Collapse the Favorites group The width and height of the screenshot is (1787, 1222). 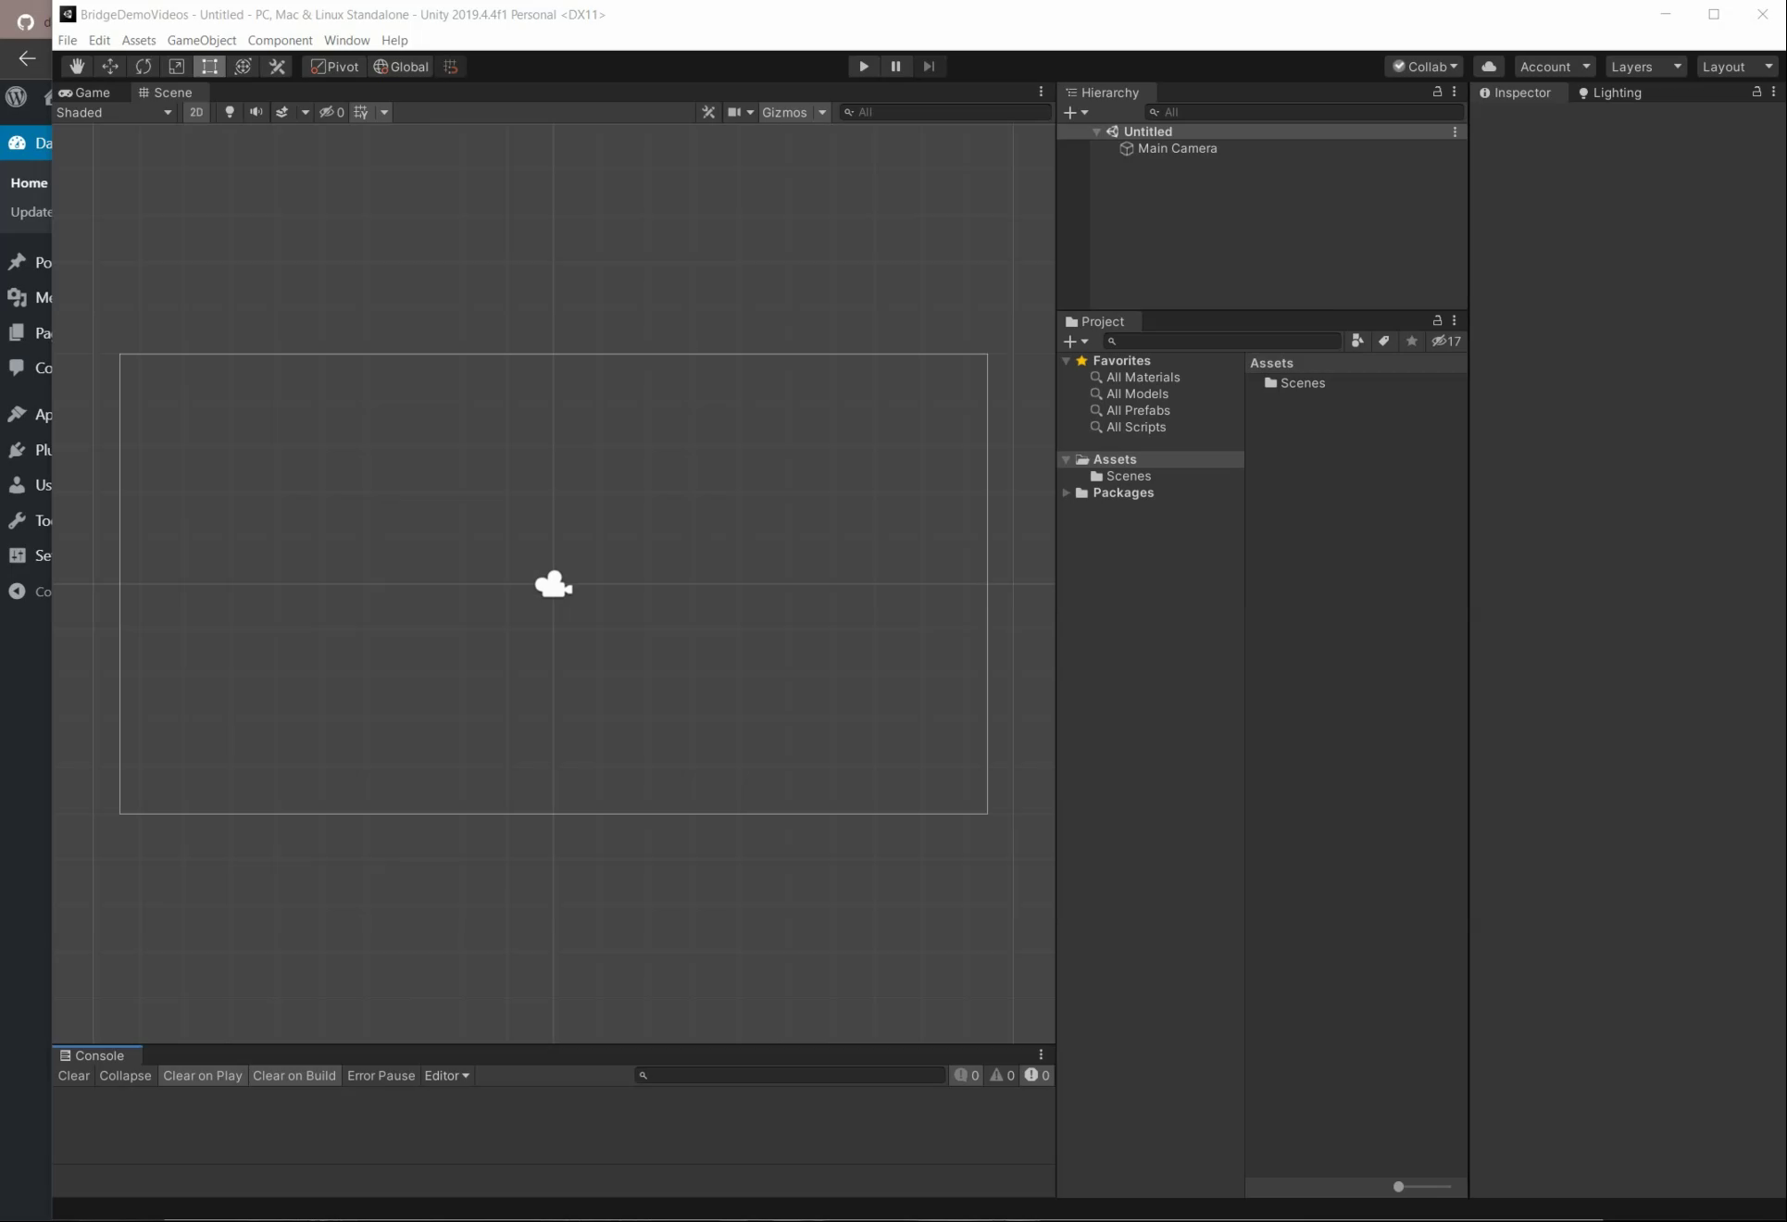pos(1067,361)
